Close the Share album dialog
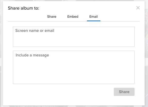Screen dimensions: 148x107 pos(138,8)
